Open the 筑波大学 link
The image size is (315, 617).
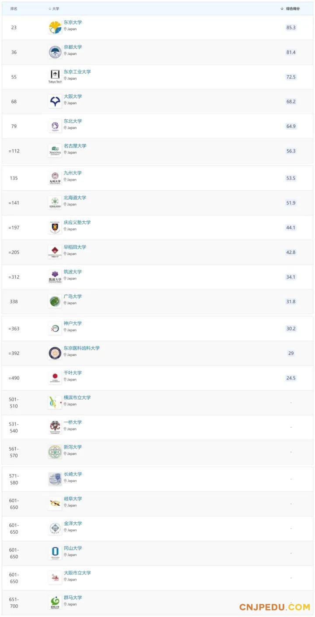(x=73, y=272)
